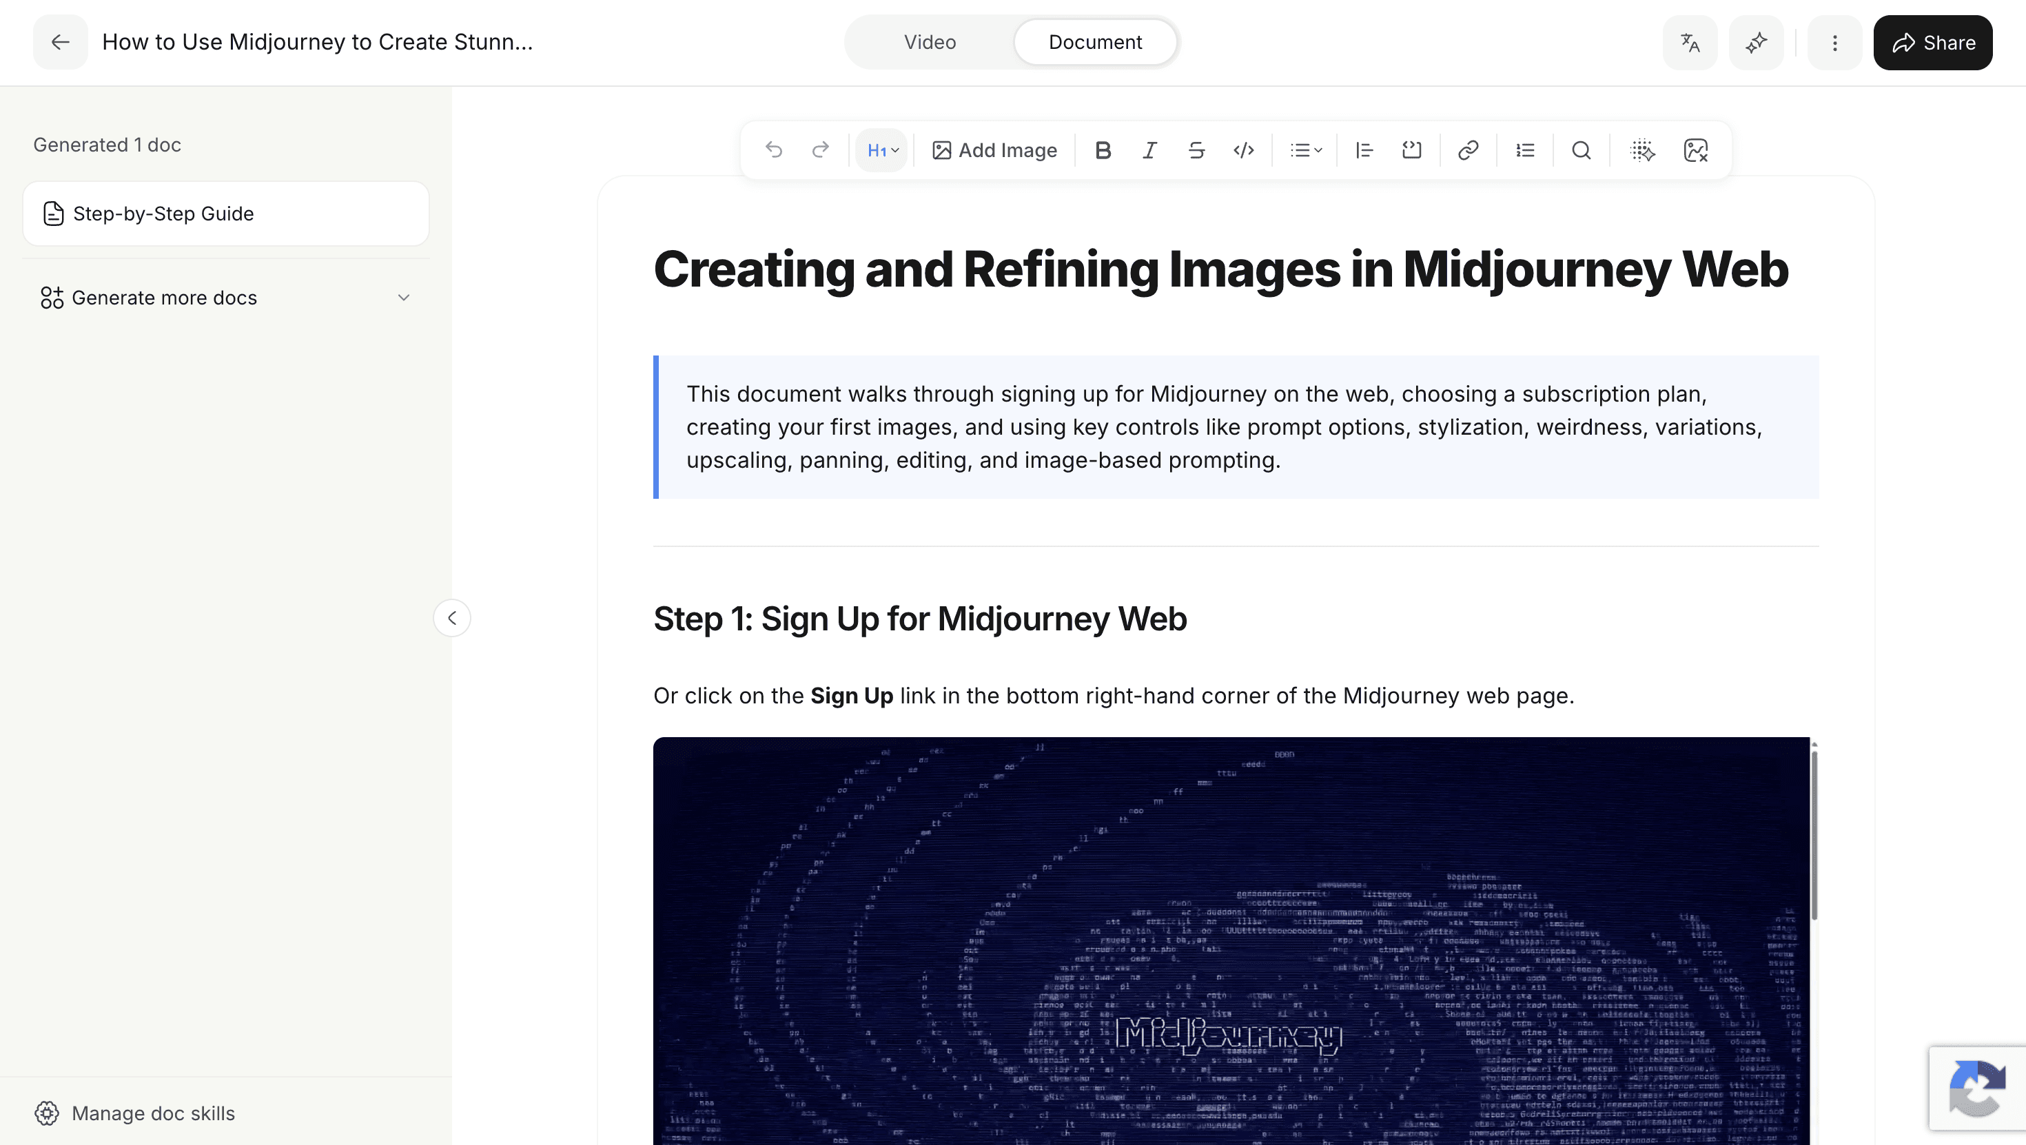The height and width of the screenshot is (1145, 2026).
Task: Select the Document tab
Action: coord(1095,43)
